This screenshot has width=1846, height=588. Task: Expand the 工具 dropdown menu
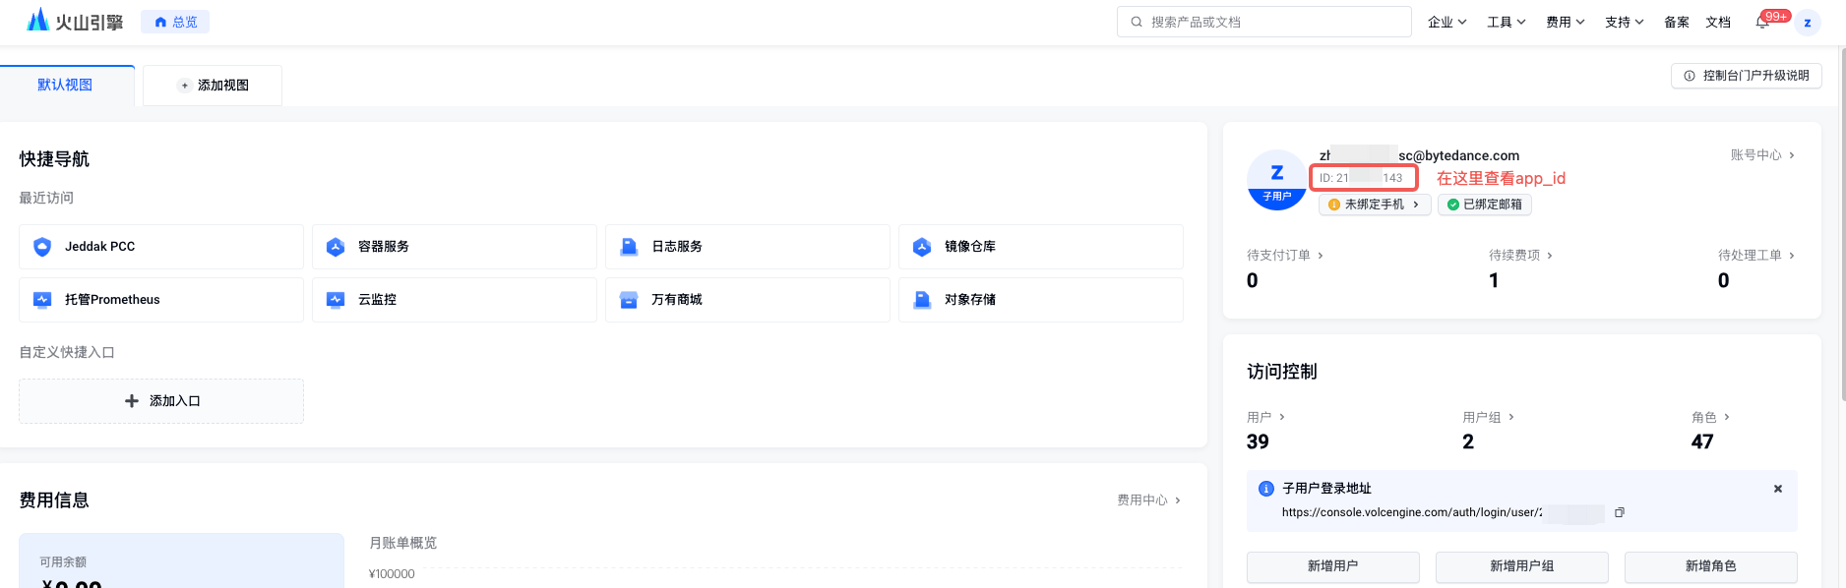click(x=1506, y=23)
